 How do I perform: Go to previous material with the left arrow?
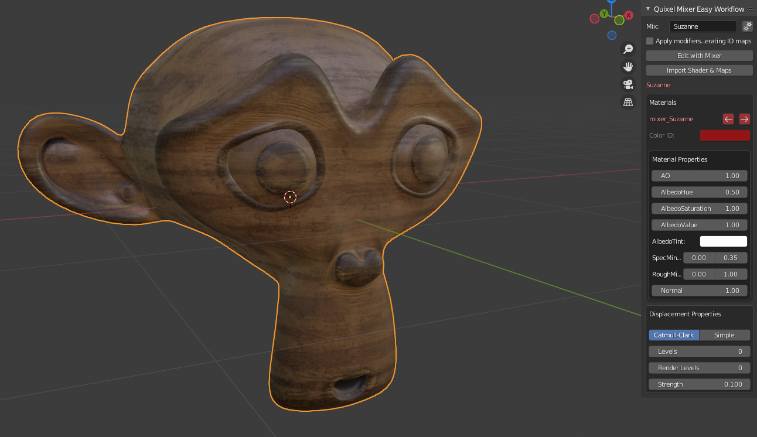[728, 119]
